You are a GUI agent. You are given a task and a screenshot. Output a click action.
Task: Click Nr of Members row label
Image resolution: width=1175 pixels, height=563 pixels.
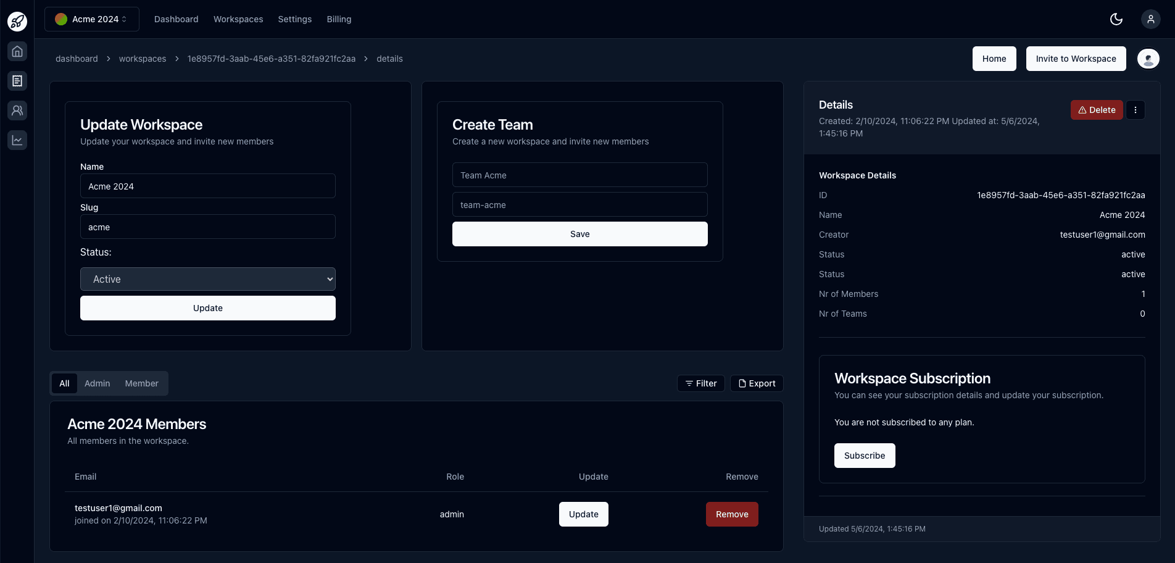(x=849, y=294)
